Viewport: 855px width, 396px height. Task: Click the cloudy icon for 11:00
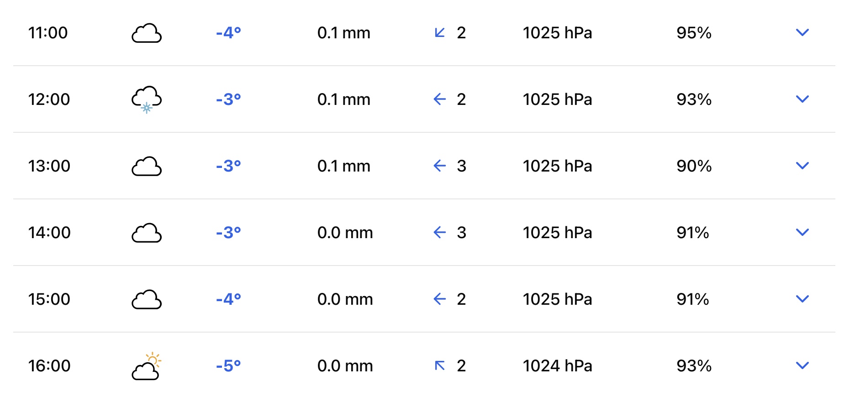(x=146, y=33)
